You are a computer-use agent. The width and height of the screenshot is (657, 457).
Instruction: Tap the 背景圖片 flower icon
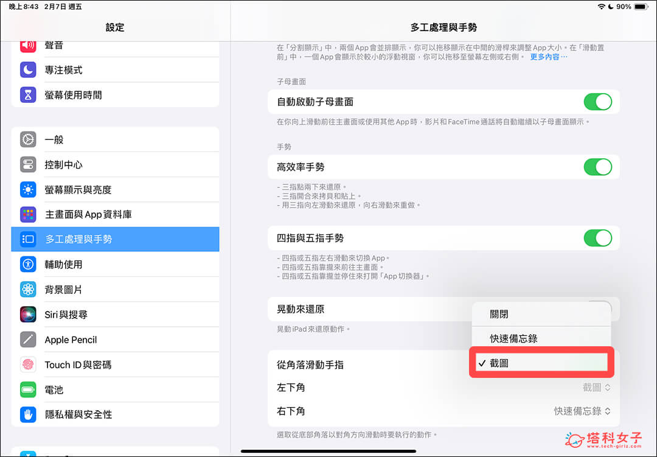[x=28, y=289]
